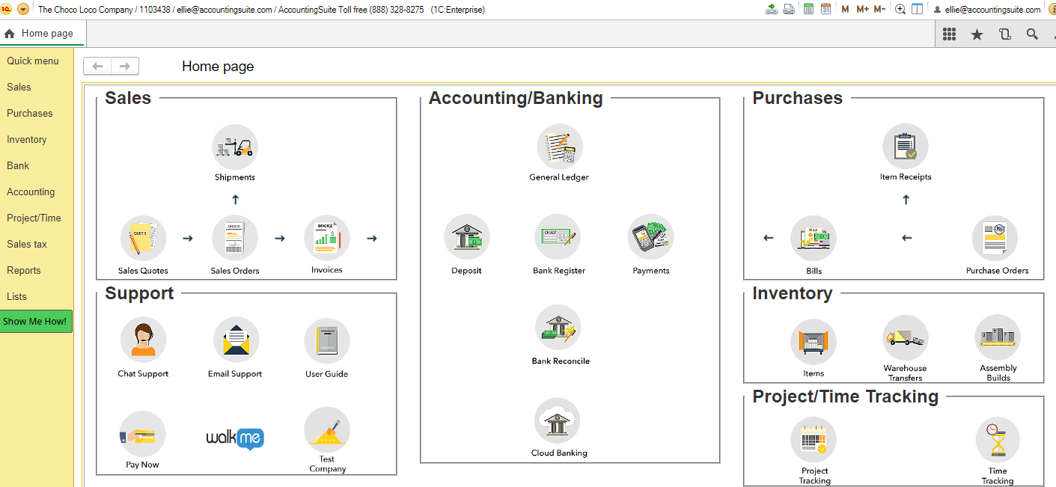Open the Shipments icon in Sales
1056x487 pixels.
pos(234,147)
